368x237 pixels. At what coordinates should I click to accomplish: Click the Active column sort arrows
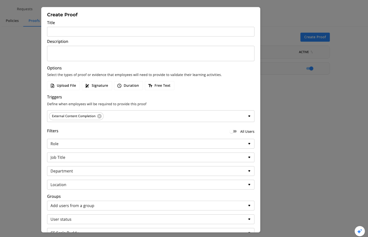(x=312, y=52)
